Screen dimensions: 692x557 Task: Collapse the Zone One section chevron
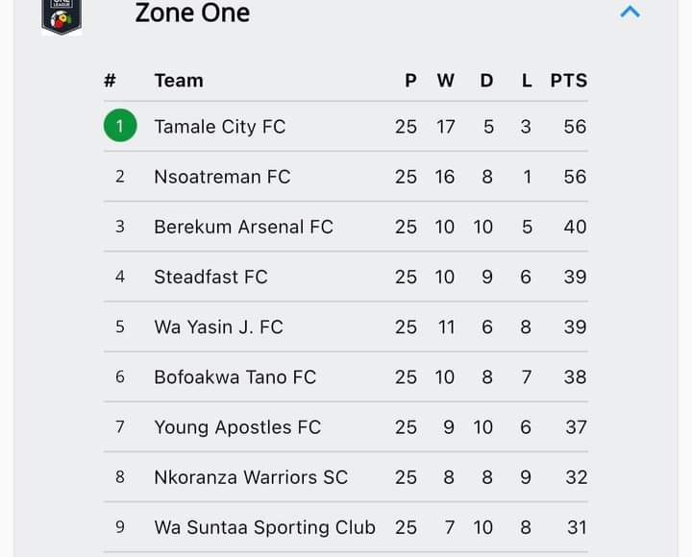pos(630,12)
